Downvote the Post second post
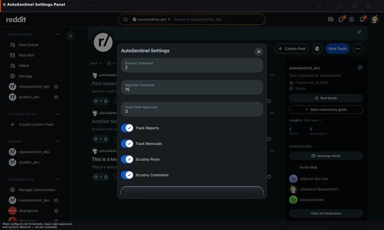The height and width of the screenshot is (230, 384). click(x=106, y=101)
